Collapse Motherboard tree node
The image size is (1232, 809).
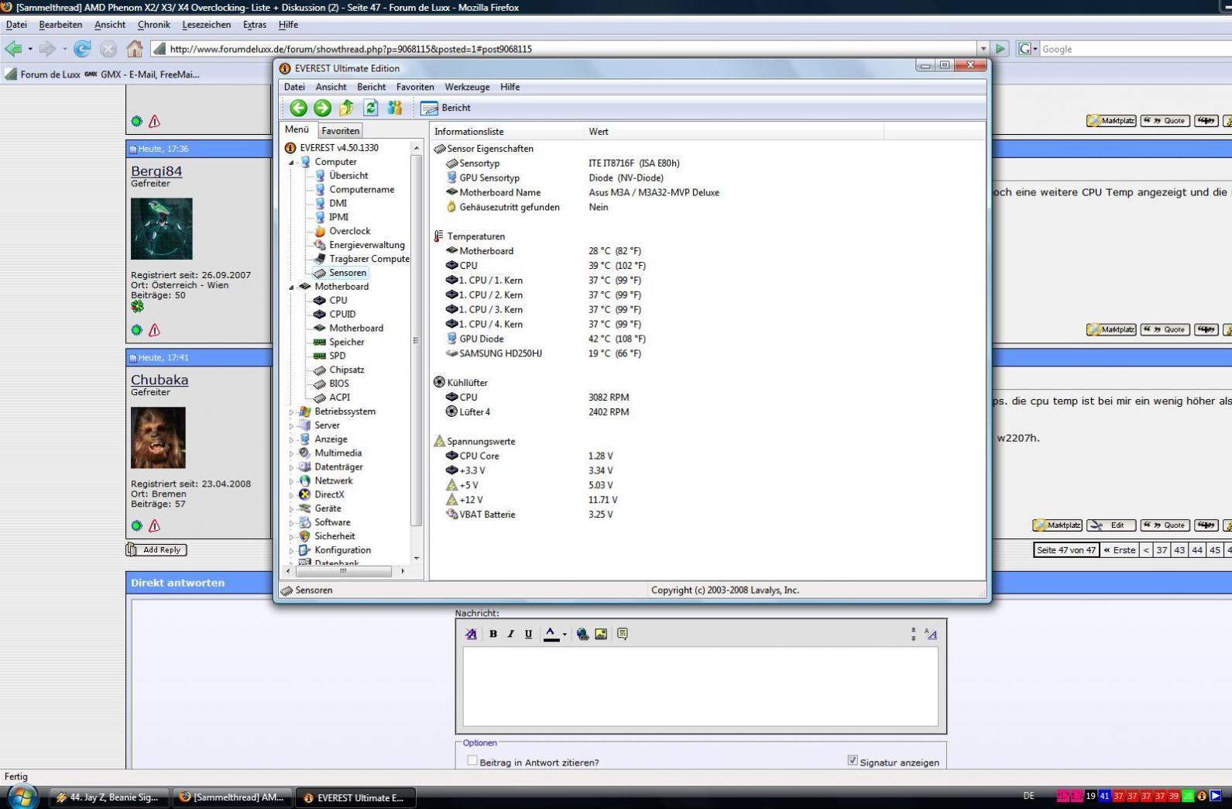pos(292,287)
